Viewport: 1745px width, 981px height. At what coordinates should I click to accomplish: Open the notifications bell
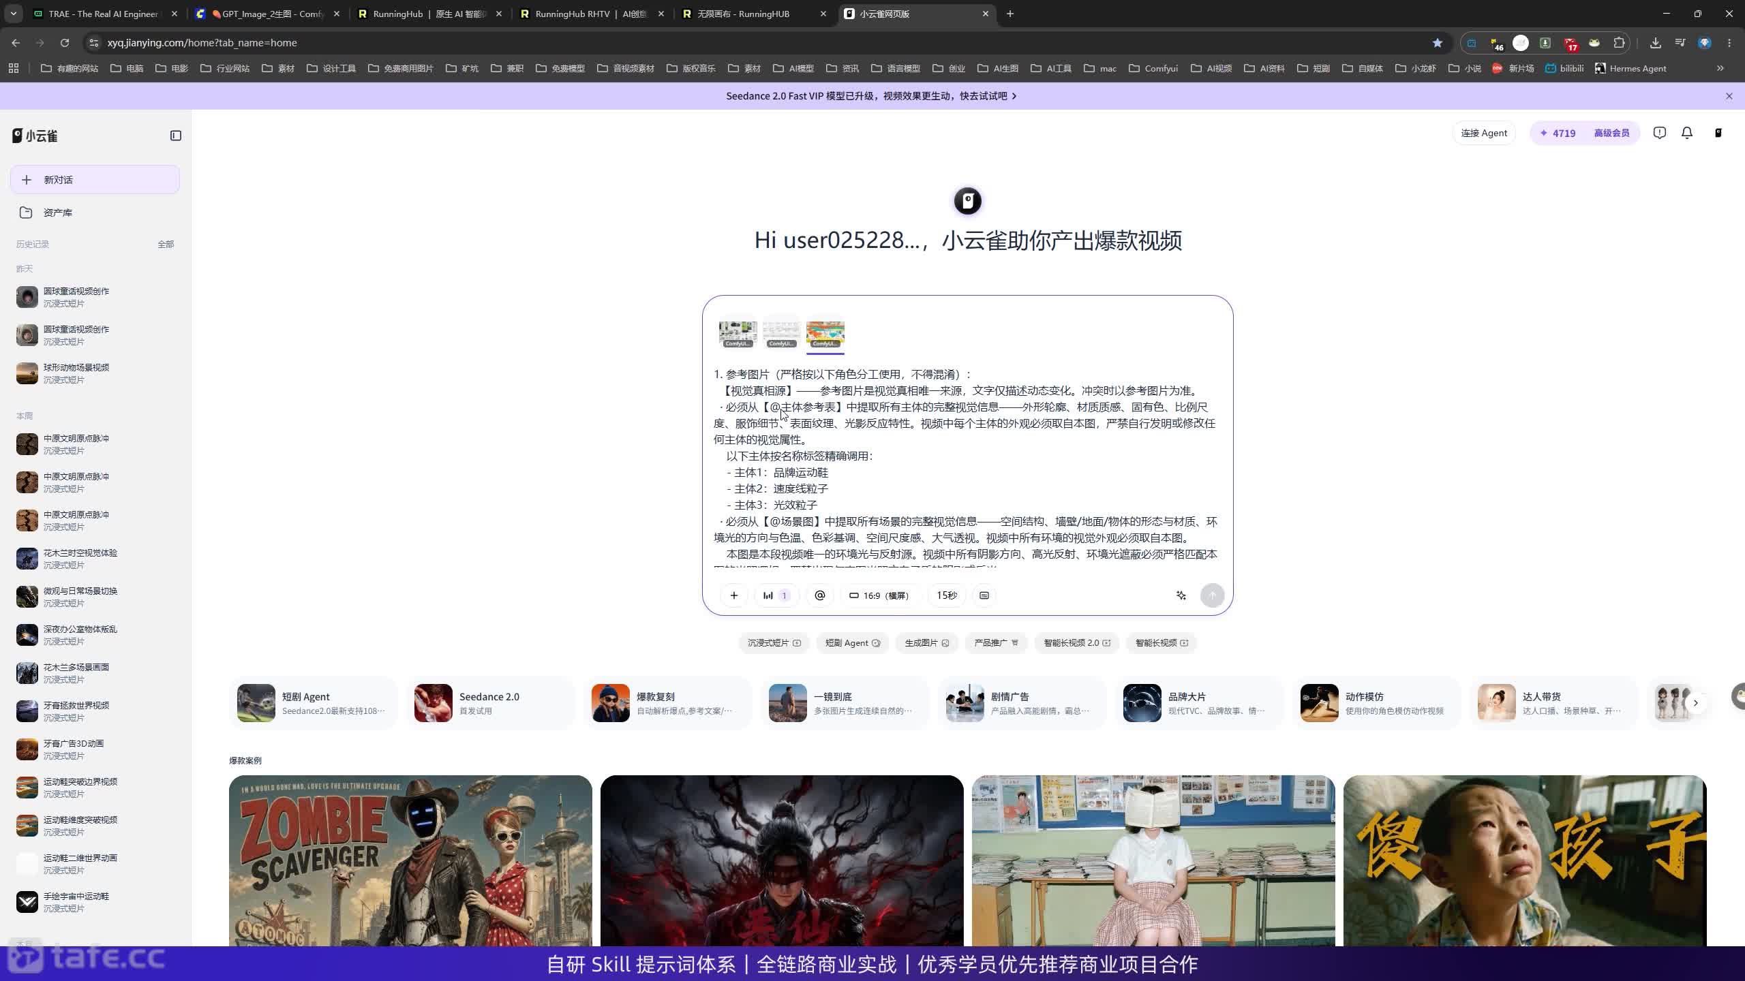[1687, 133]
